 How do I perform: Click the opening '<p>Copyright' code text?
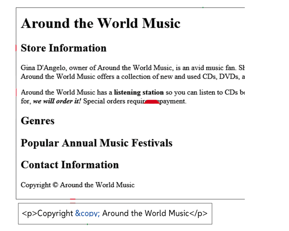tap(47, 213)
